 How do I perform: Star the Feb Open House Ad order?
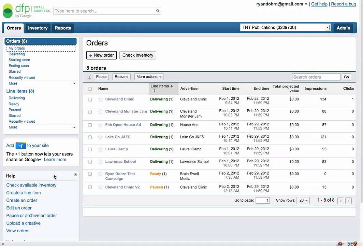[x=100, y=125]
